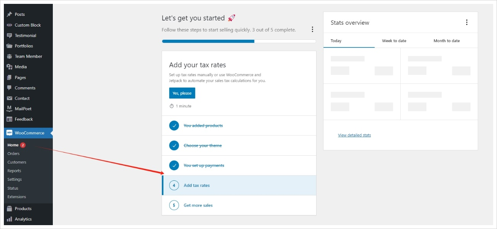Click checkmark beside You added products
Image resolution: width=497 pixels, height=229 pixels.
(174, 126)
